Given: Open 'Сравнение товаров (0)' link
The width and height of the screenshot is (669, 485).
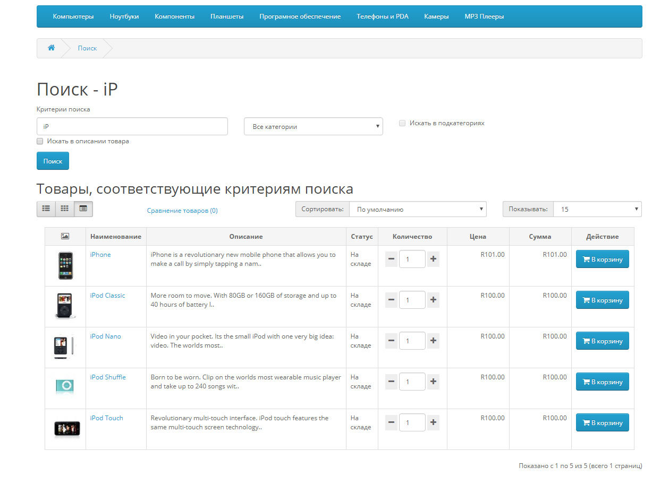Looking at the screenshot, I should pyautogui.click(x=182, y=210).
